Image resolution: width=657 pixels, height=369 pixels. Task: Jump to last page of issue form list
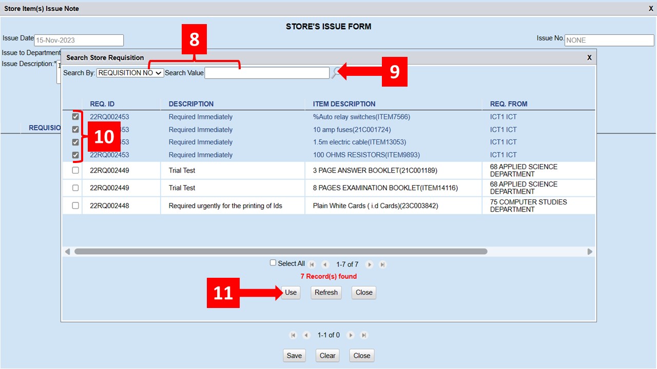point(364,335)
